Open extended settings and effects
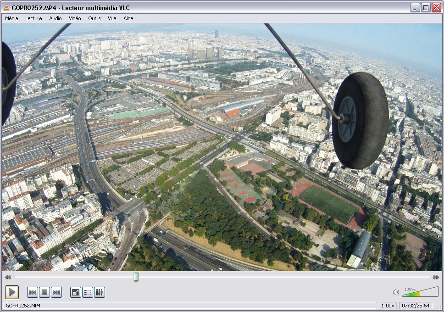This screenshot has width=444, height=312. pyautogui.click(x=100, y=292)
